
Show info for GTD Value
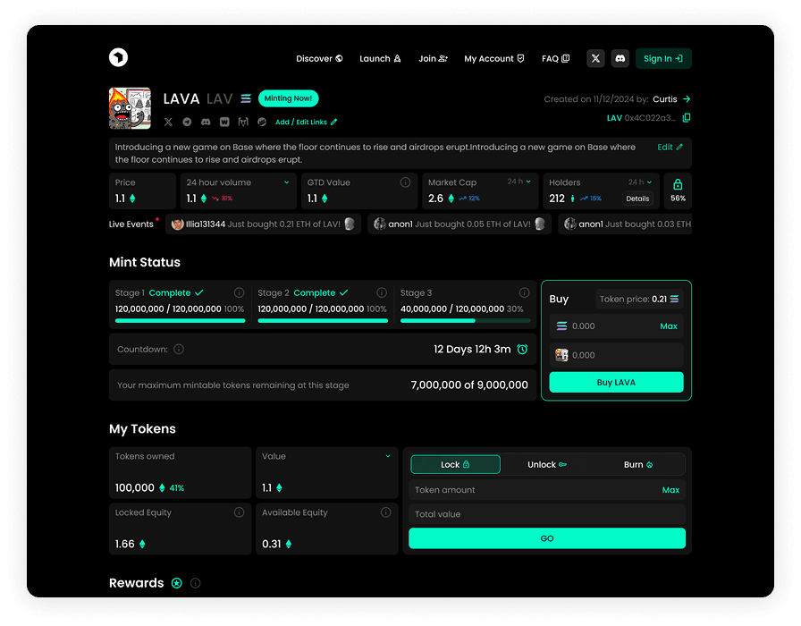[405, 182]
